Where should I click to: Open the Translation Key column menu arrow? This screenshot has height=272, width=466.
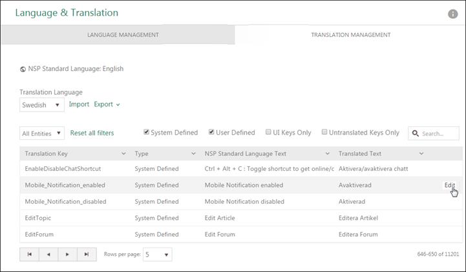[123, 153]
